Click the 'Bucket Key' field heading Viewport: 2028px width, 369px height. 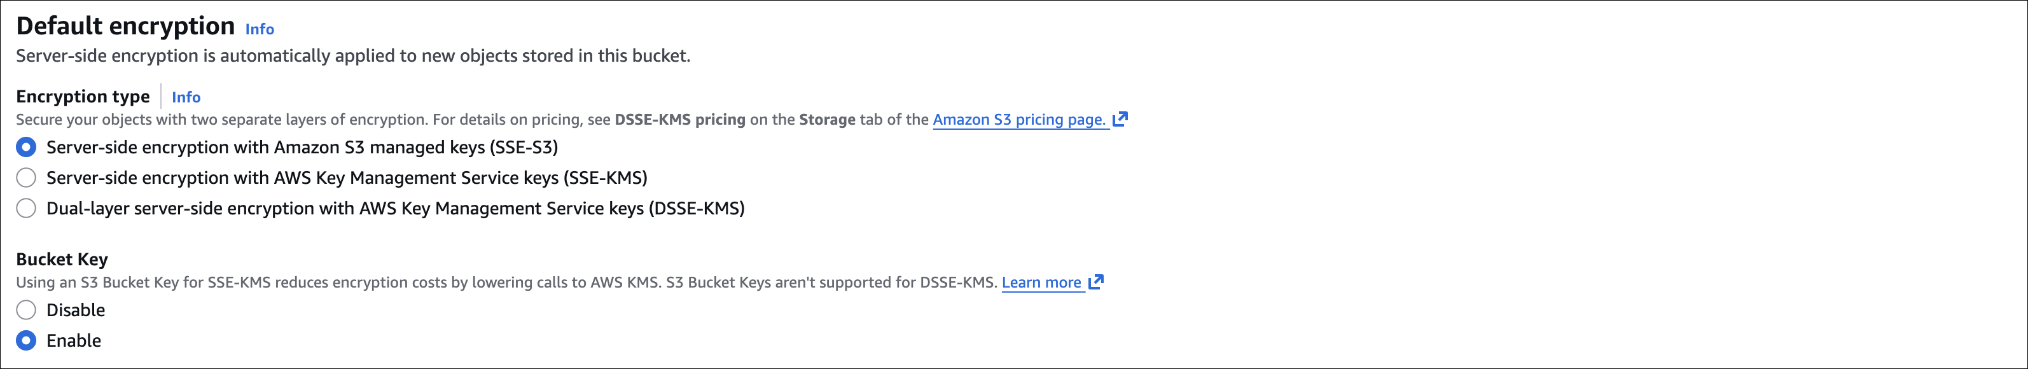click(62, 260)
